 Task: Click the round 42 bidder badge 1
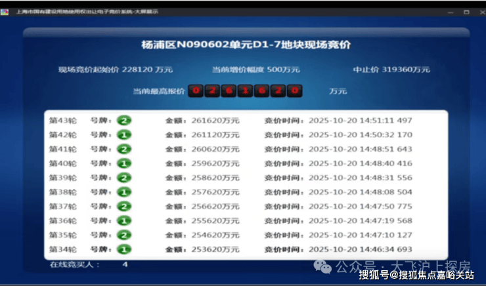tap(123, 135)
